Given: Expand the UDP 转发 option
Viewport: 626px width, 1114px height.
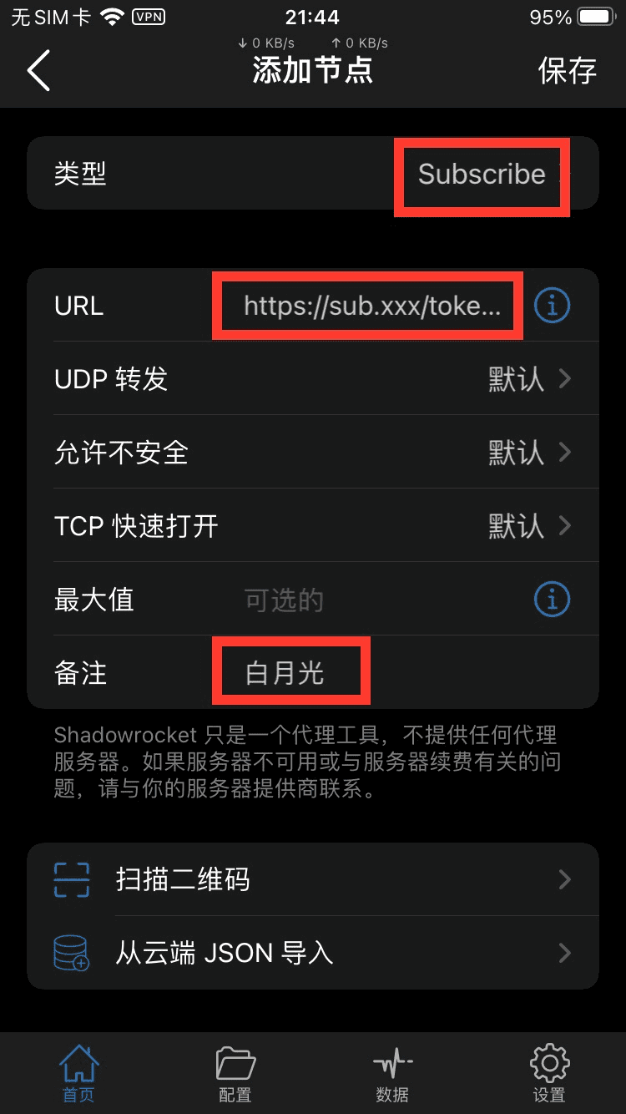Looking at the screenshot, I should pyautogui.click(x=313, y=379).
